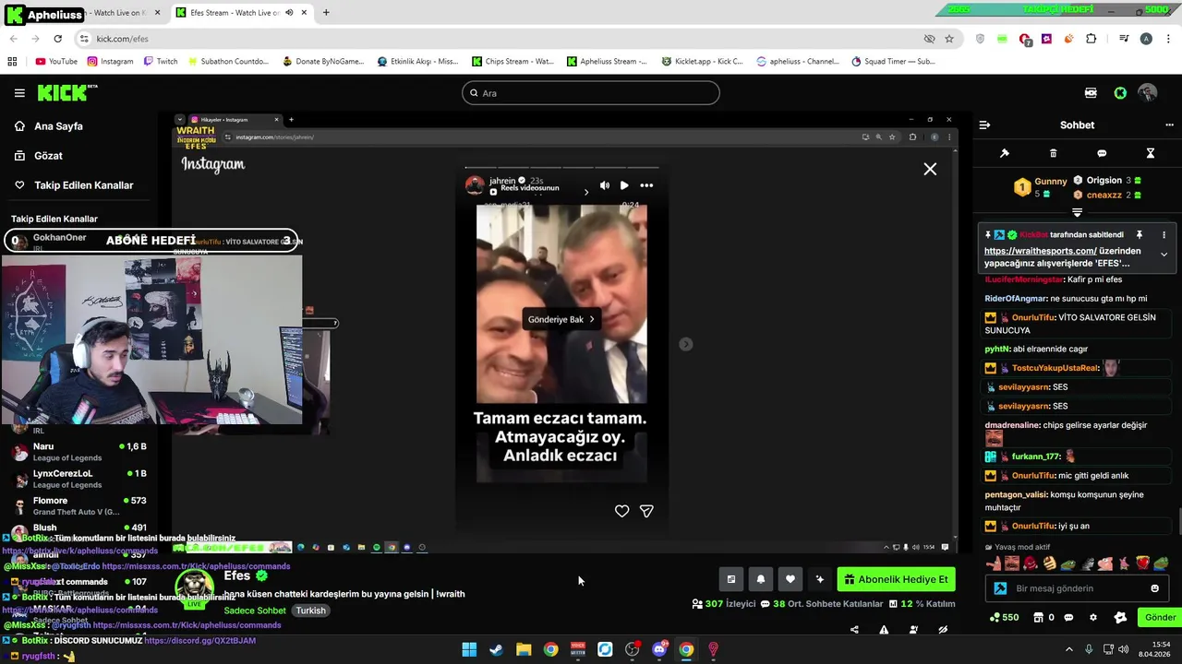Screen dimensions: 1182x664
Task: Click the Turkish language tag
Action: (x=310, y=611)
